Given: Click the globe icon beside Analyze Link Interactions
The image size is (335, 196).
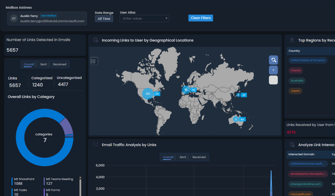Looking at the screenshot, I should click(292, 144).
